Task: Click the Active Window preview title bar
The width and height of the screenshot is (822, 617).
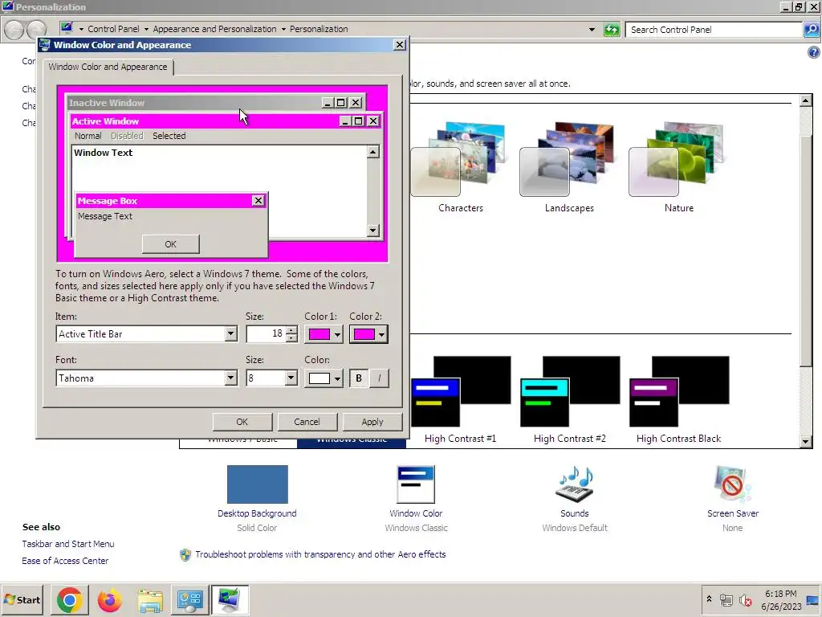Action: click(x=226, y=121)
